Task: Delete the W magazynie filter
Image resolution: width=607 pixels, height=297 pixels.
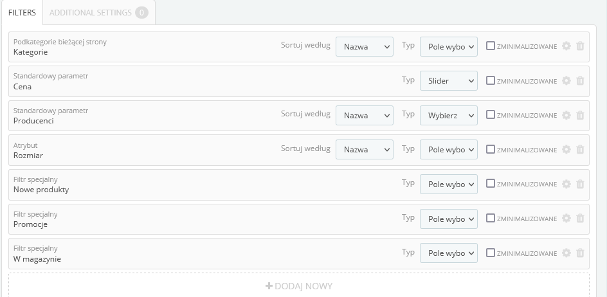Action: [x=580, y=253]
